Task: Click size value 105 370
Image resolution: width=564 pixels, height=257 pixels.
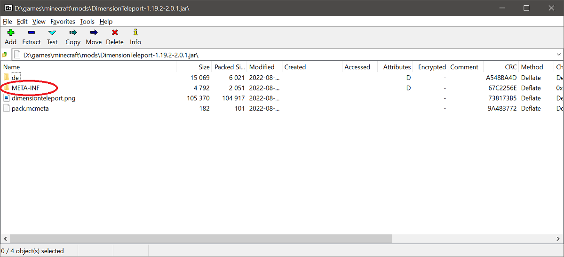Action: [x=199, y=98]
